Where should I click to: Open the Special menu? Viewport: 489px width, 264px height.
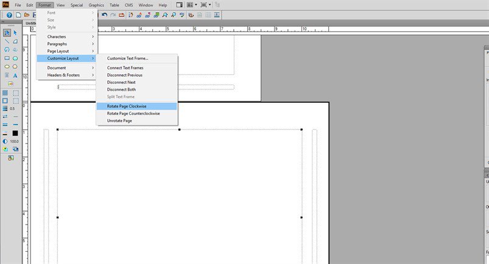[76, 5]
